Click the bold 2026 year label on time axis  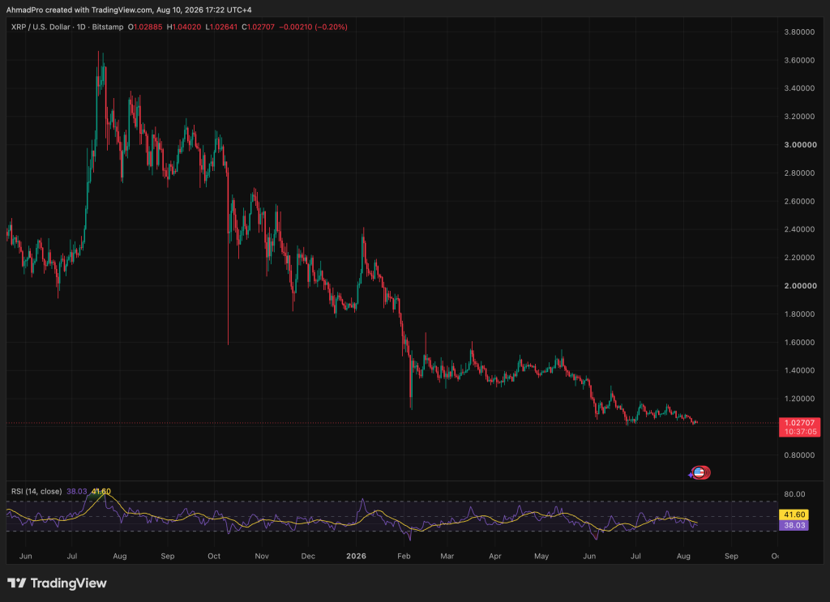[x=357, y=556]
